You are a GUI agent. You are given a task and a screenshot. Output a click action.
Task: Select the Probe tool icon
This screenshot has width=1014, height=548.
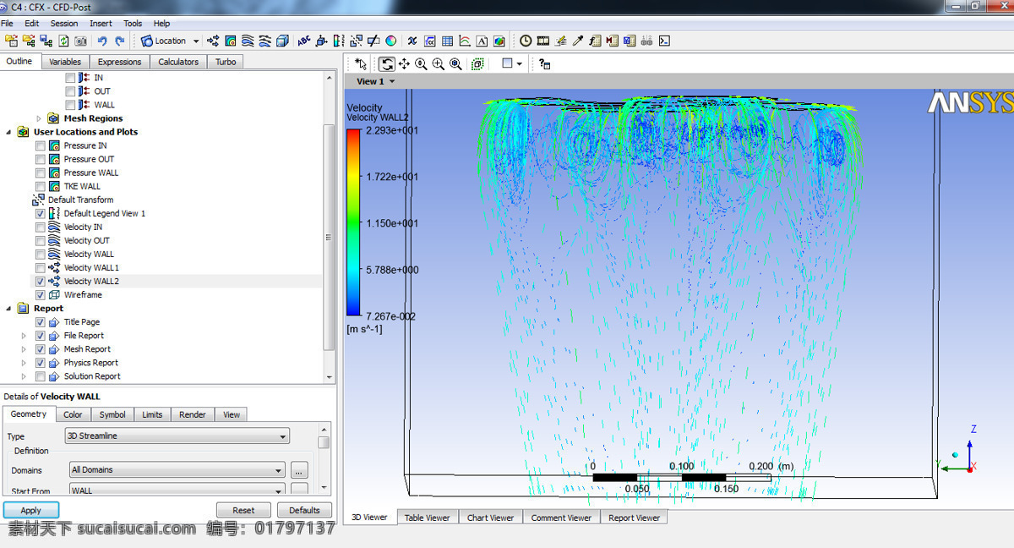[578, 41]
